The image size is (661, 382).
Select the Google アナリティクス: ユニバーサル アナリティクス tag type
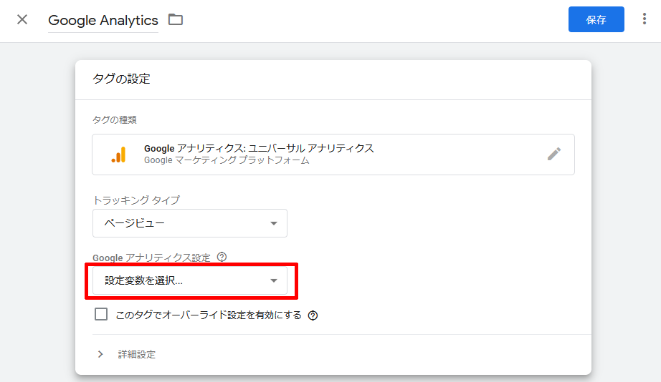click(x=333, y=155)
